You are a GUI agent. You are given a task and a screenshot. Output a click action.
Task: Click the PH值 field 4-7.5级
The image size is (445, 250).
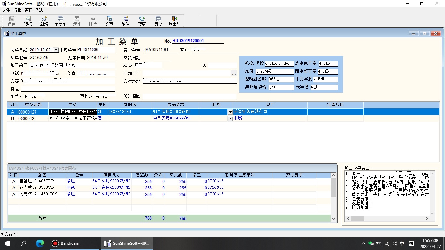click(x=275, y=71)
